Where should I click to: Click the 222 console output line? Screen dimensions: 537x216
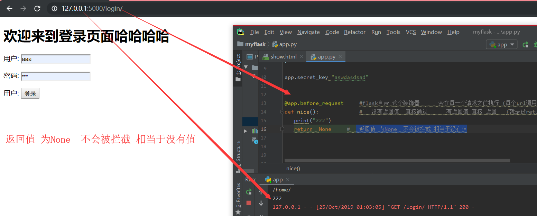point(277,198)
